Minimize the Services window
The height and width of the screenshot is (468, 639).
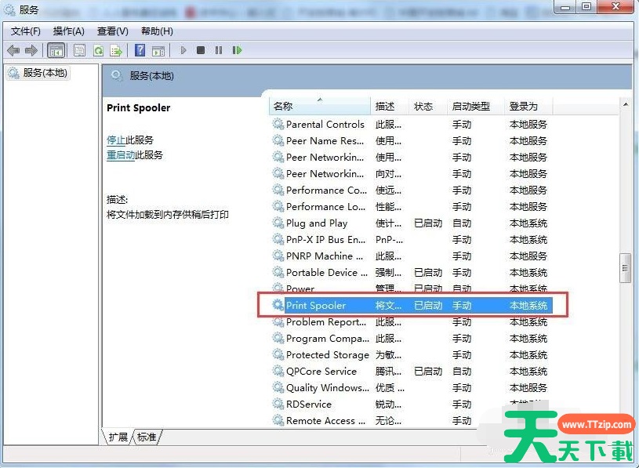click(x=565, y=7)
